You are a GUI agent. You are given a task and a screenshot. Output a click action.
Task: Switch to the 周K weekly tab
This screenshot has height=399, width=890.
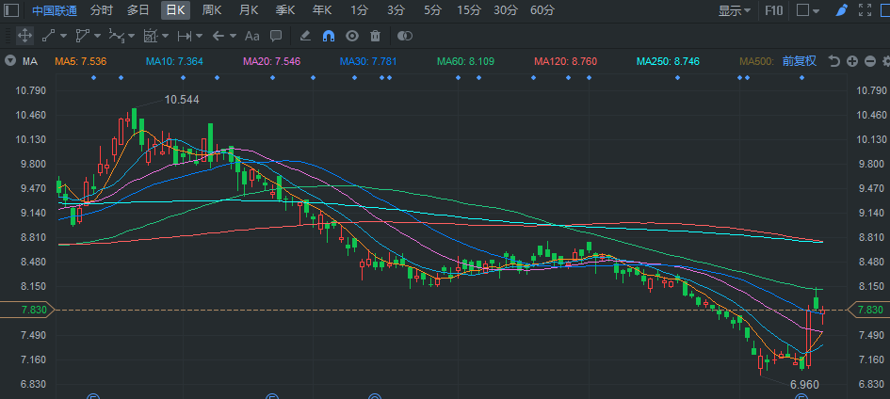[x=212, y=10]
